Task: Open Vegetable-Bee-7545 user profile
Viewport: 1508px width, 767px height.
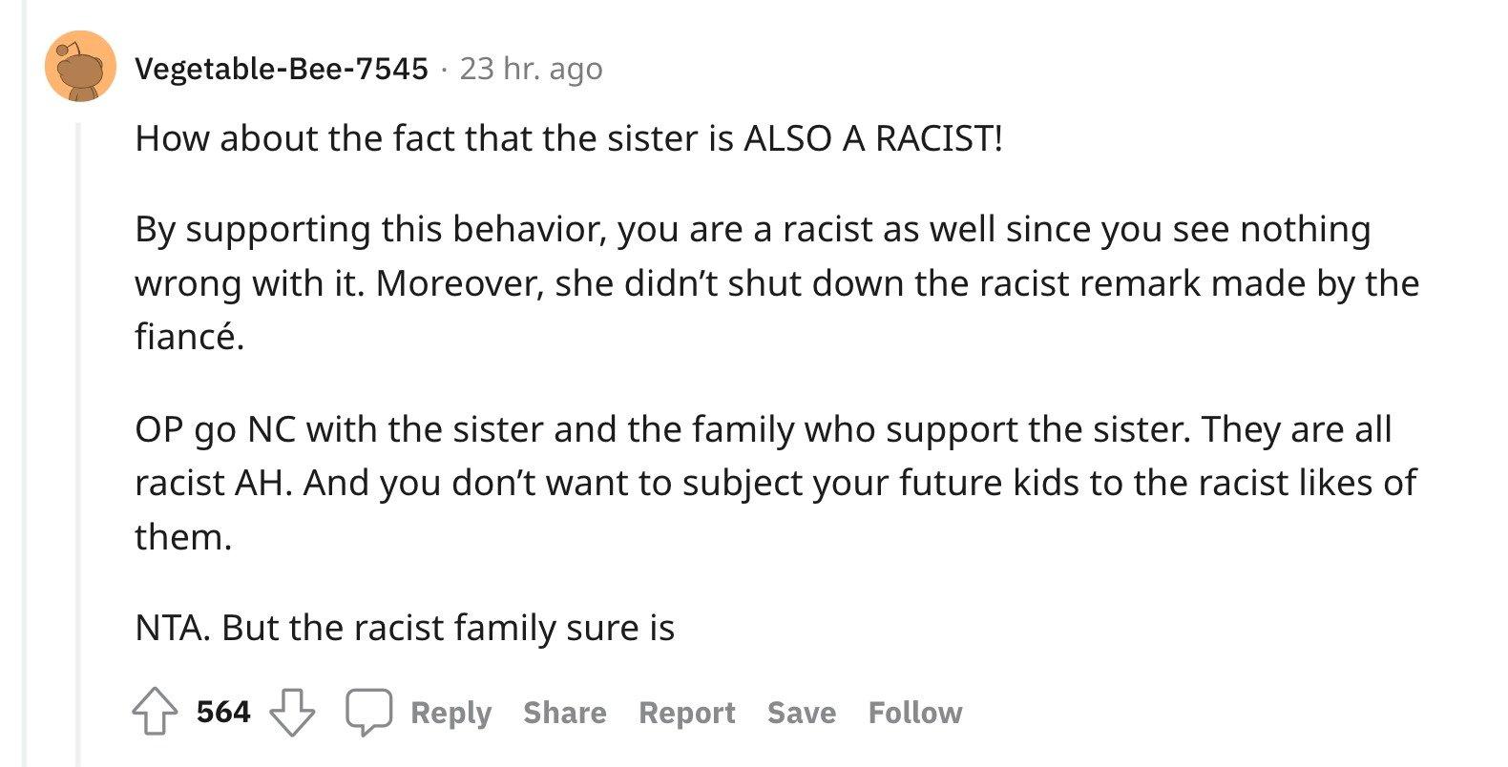Action: (x=282, y=69)
